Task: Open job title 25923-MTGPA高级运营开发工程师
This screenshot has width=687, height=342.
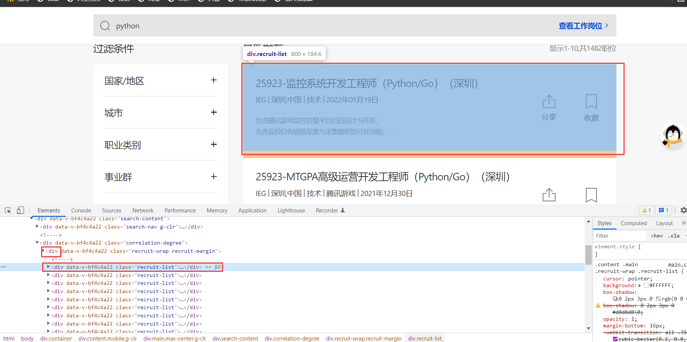Action: (383, 177)
